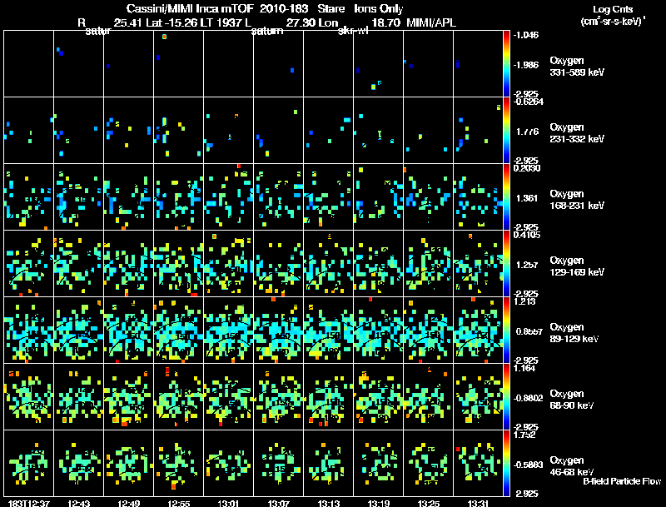Image resolution: width=666 pixels, height=507 pixels.
Task: Click the Oxygen 168-231 keV color bar
Action: [x=508, y=196]
